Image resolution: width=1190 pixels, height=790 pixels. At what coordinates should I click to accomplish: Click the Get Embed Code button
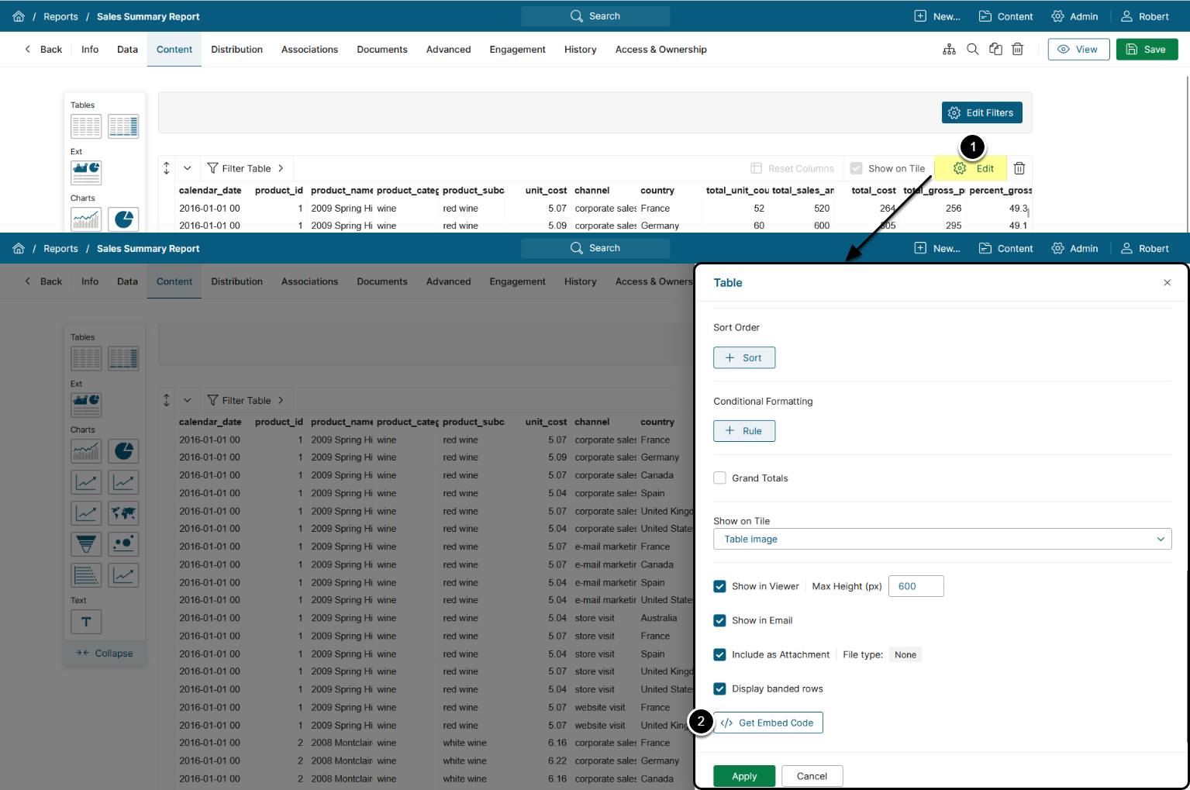tap(767, 723)
